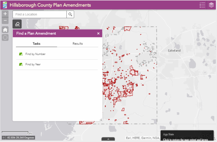Click the search magnifier button
Viewport: 217px width, 142px height.
(70, 14)
